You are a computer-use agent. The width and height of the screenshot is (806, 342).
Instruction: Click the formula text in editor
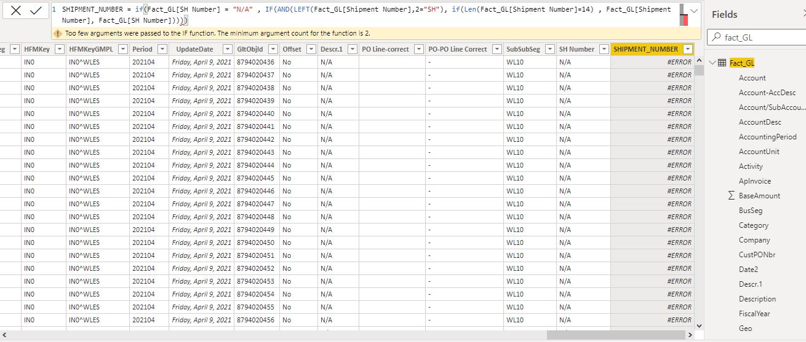click(367, 15)
